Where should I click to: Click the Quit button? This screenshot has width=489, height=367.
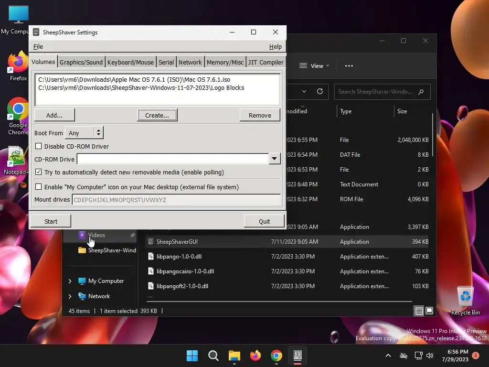(264, 221)
